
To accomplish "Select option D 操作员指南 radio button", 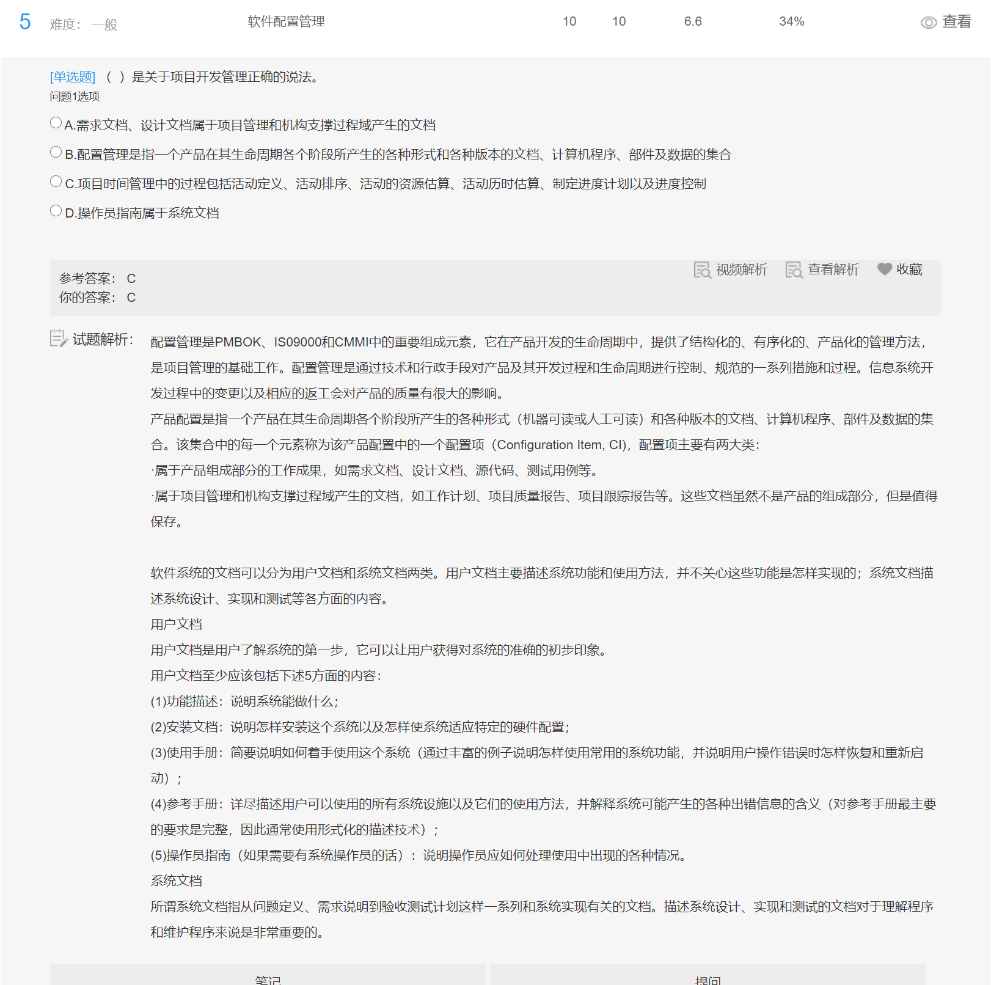I will pos(56,211).
